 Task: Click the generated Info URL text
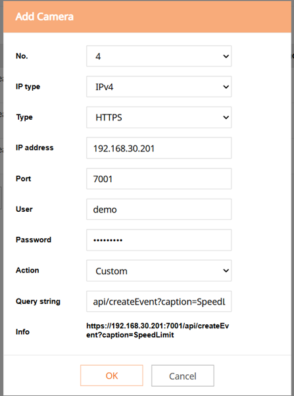(x=158, y=330)
